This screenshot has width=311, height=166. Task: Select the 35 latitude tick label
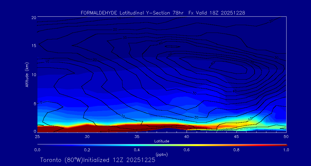click(x=137, y=136)
